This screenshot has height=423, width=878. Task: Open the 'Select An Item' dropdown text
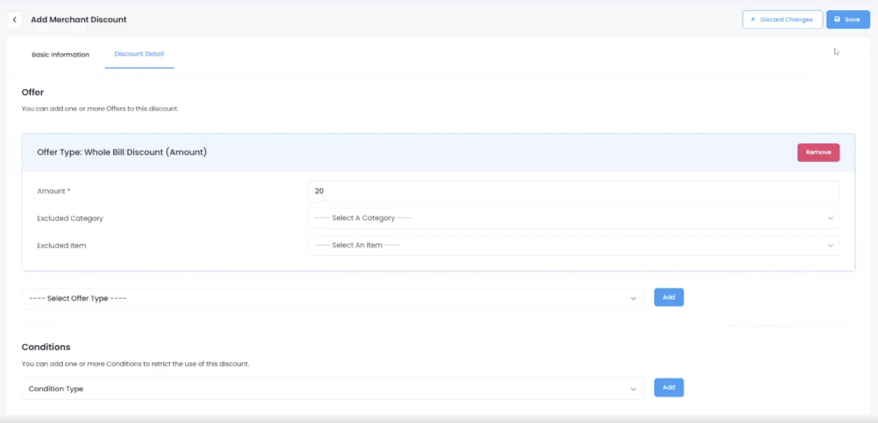pyautogui.click(x=358, y=246)
